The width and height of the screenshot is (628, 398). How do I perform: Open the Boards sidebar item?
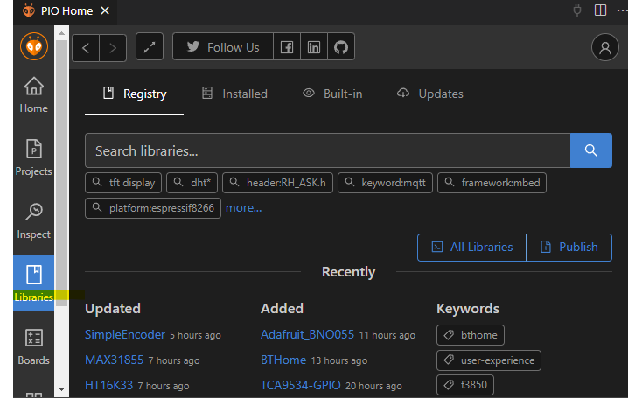coord(33,346)
